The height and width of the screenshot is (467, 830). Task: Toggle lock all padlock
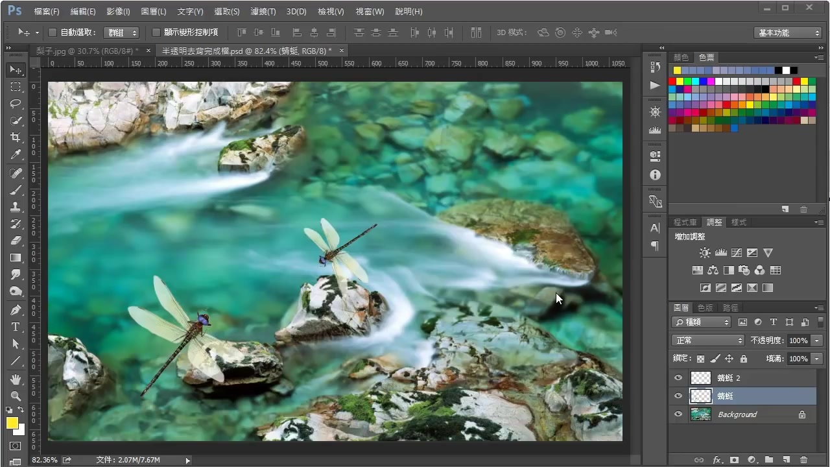pos(743,359)
